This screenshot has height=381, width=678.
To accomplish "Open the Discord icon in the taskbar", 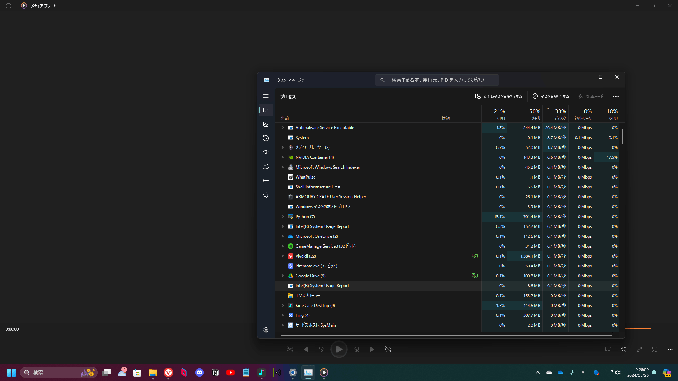I will click(x=200, y=373).
